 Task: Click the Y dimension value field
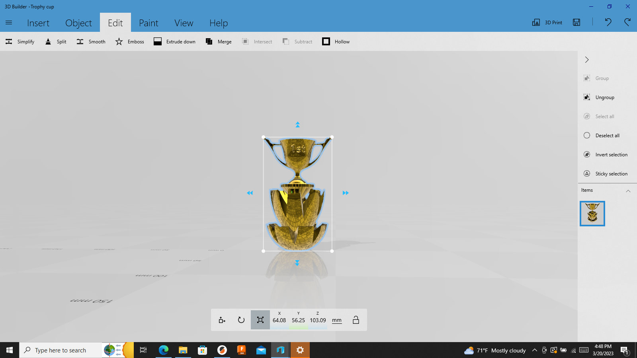tap(298, 320)
